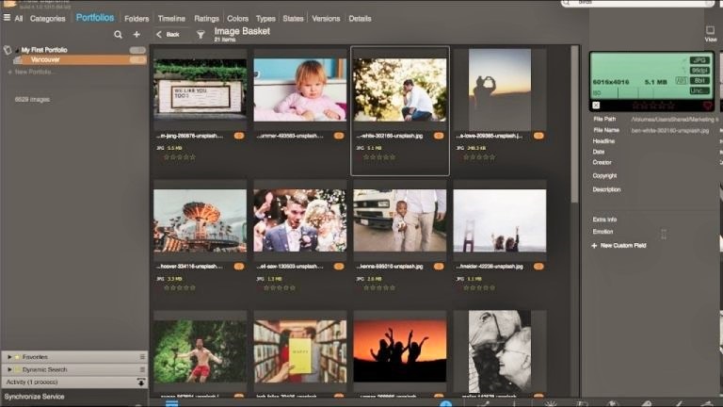Click the orange badge on white-302160 thumbnail

point(439,136)
